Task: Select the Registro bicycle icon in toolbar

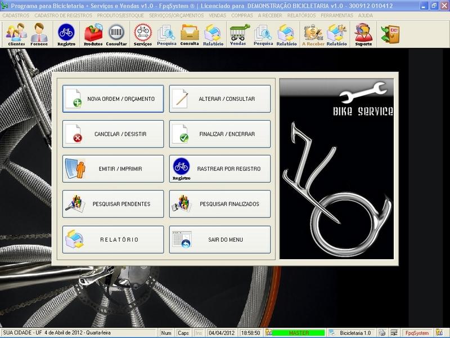Action: click(x=66, y=35)
